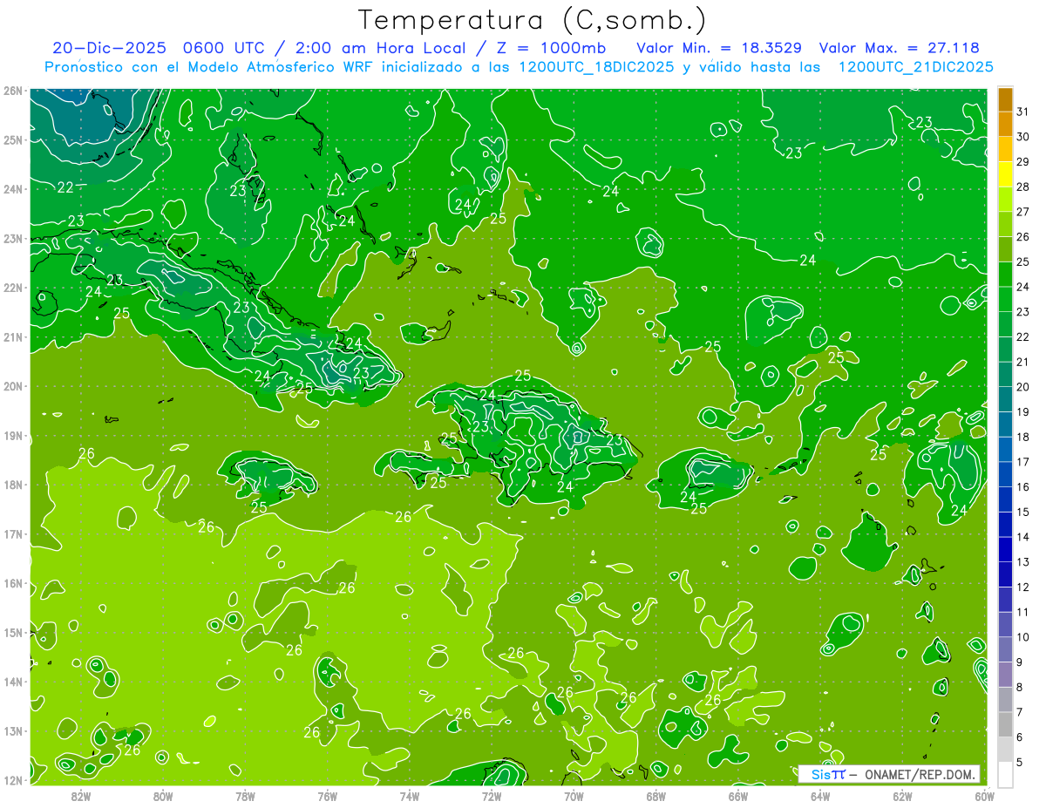Viewport: 1046px width, 808px height.
Task: Click the "66W" longitude axis label
Action: pos(738,796)
